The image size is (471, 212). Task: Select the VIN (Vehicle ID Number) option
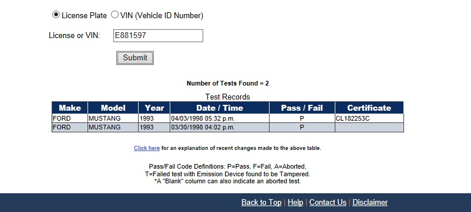click(115, 15)
